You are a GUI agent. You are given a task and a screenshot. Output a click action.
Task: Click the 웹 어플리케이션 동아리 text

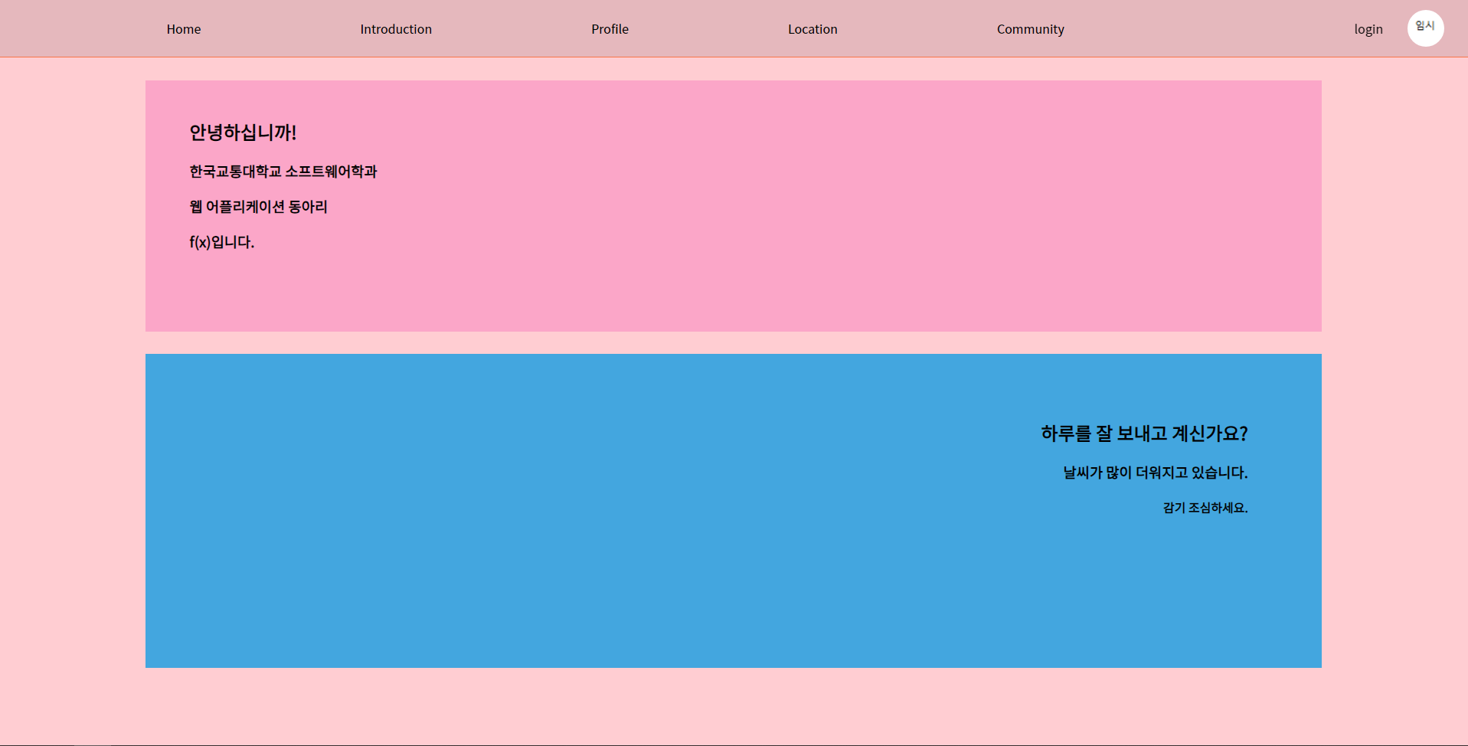[257, 207]
